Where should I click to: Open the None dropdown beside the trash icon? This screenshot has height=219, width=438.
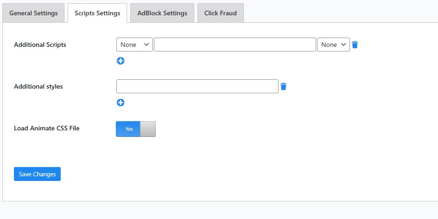pos(333,45)
